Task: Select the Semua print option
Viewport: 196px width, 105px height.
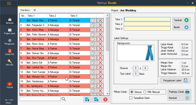Action: point(132,92)
